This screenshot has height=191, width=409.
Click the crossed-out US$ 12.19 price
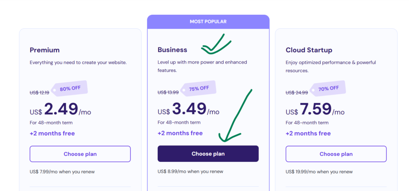pos(40,93)
